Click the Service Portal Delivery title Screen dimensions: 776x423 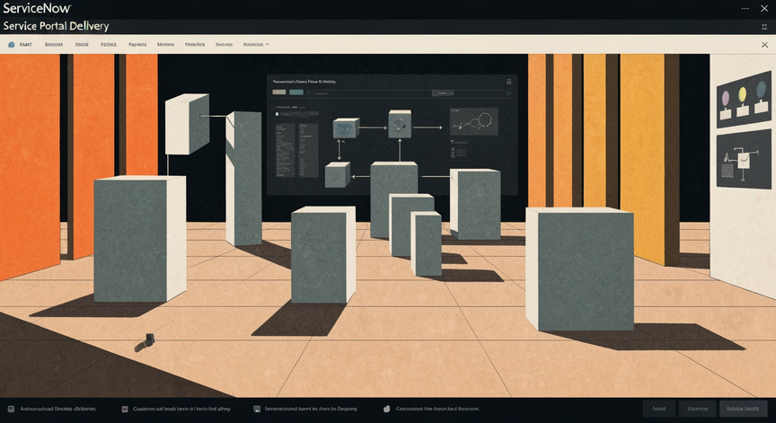(56, 26)
